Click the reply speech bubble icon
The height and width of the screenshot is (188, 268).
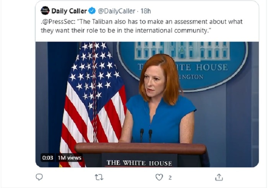(39, 177)
